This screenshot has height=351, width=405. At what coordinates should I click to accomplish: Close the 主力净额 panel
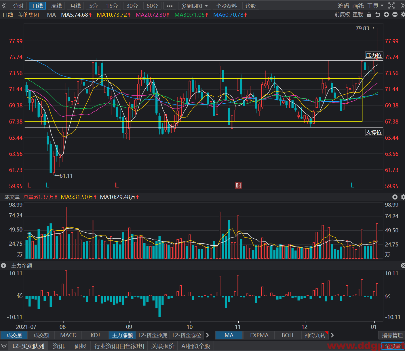tap(403, 265)
